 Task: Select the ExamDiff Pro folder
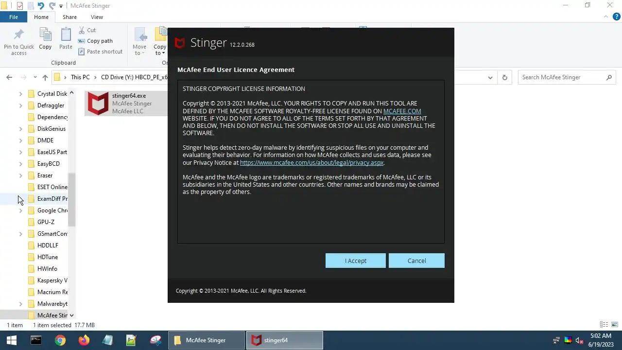(x=48, y=199)
